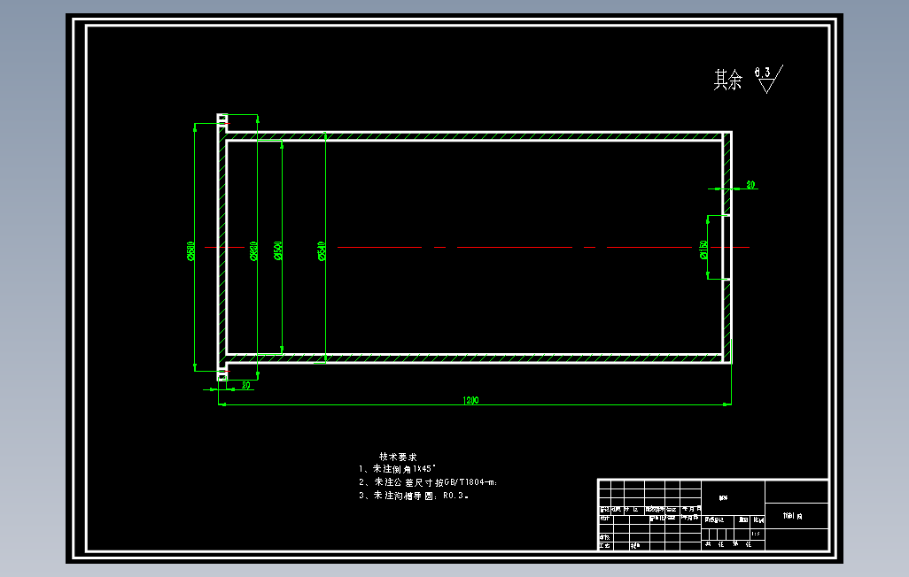Pick the outermost Ø580 diameter dimension on the left

tap(190, 250)
